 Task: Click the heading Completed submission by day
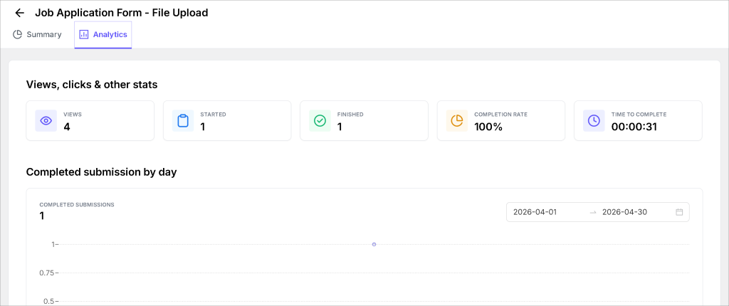(x=101, y=172)
